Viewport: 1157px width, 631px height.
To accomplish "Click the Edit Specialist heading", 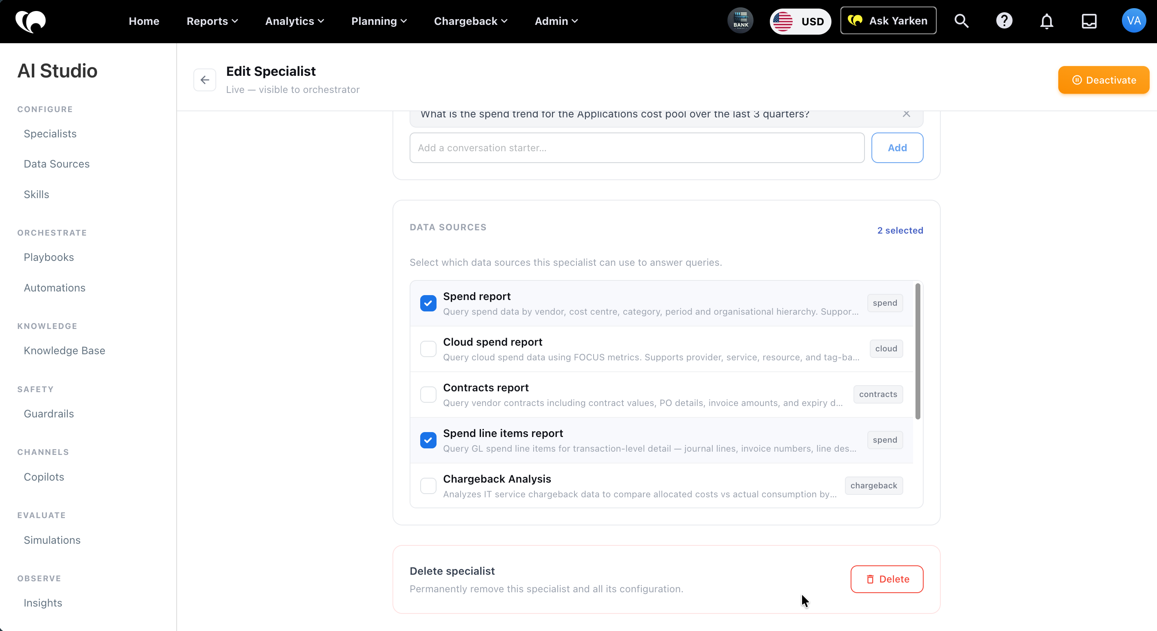I will (271, 71).
